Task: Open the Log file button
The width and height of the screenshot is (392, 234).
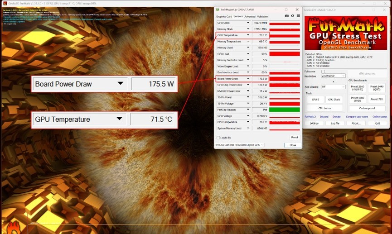Action: pyautogui.click(x=335, y=124)
